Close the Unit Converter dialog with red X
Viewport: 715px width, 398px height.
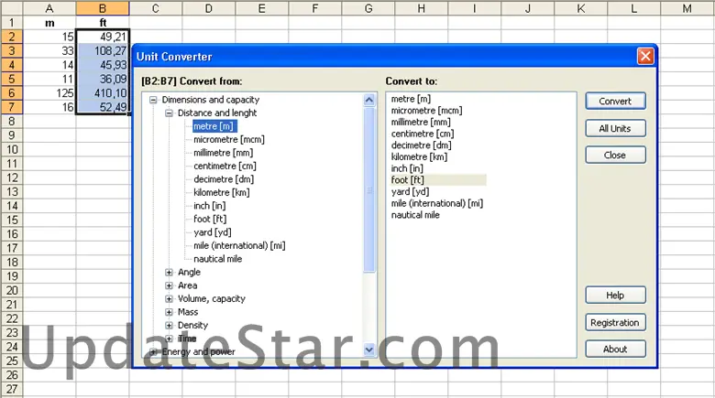tap(645, 57)
